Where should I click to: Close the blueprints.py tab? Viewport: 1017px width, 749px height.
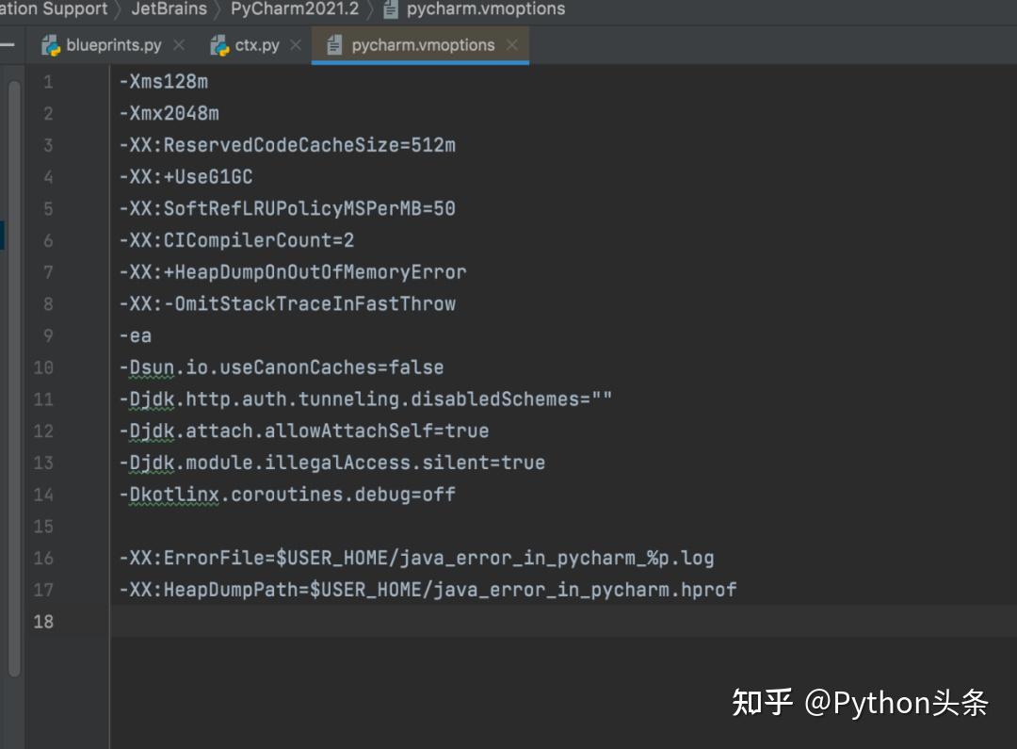[179, 45]
